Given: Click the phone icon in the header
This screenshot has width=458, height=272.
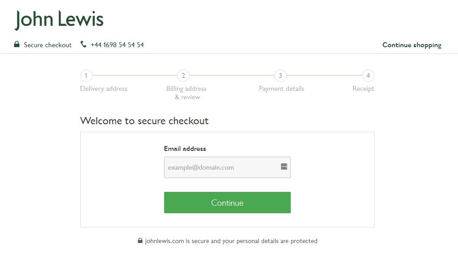Looking at the screenshot, I should point(83,44).
